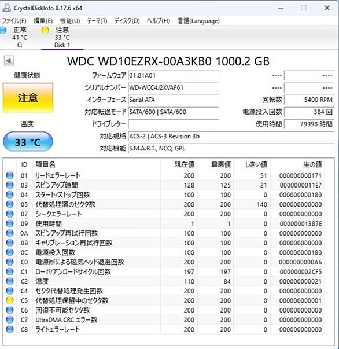Image resolution: width=339 pixels, height=349 pixels.
Task: Click the 最悪値 column header
Action: (215, 164)
